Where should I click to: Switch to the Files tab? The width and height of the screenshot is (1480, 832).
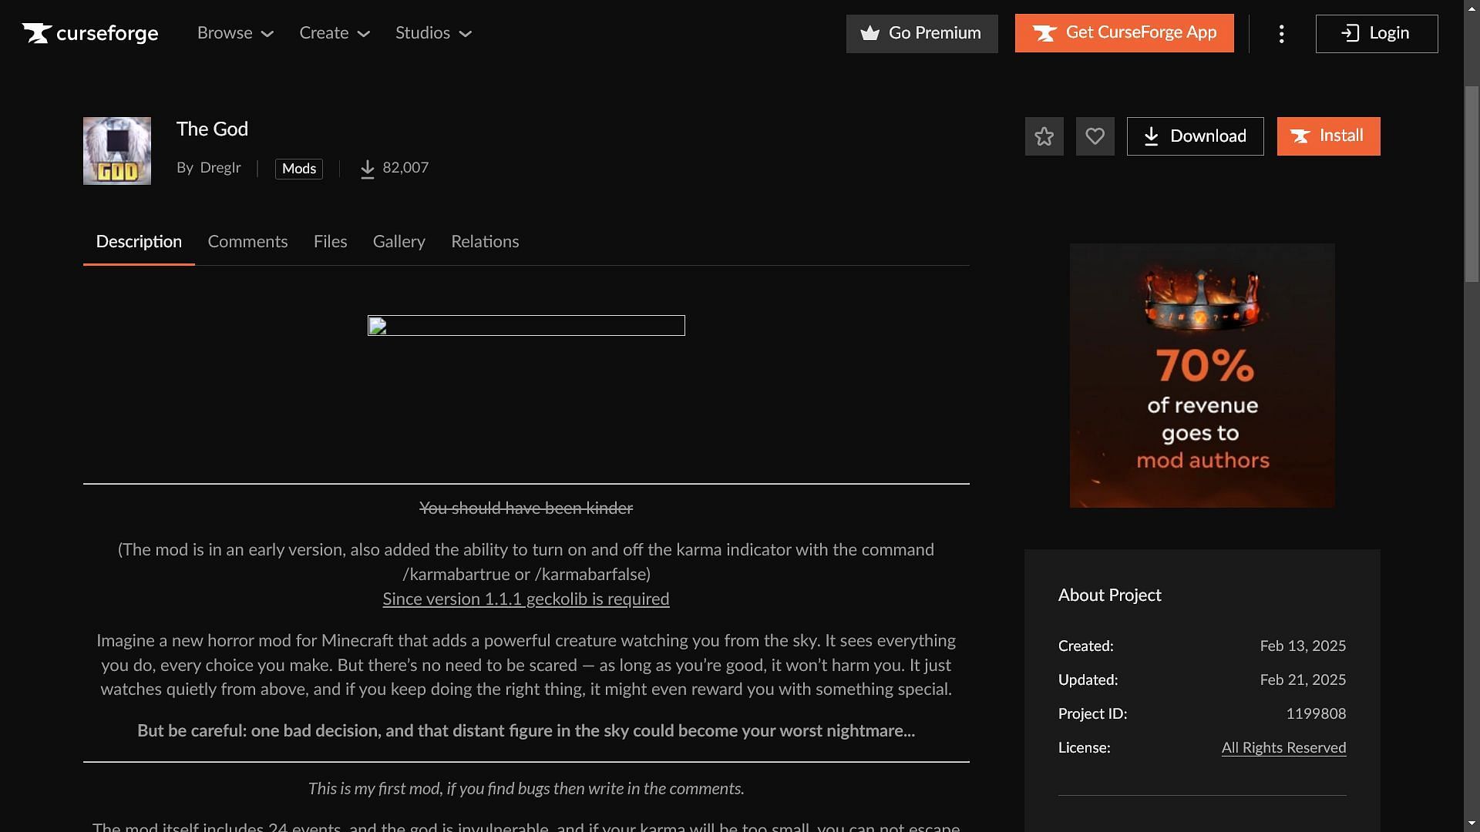point(329,242)
